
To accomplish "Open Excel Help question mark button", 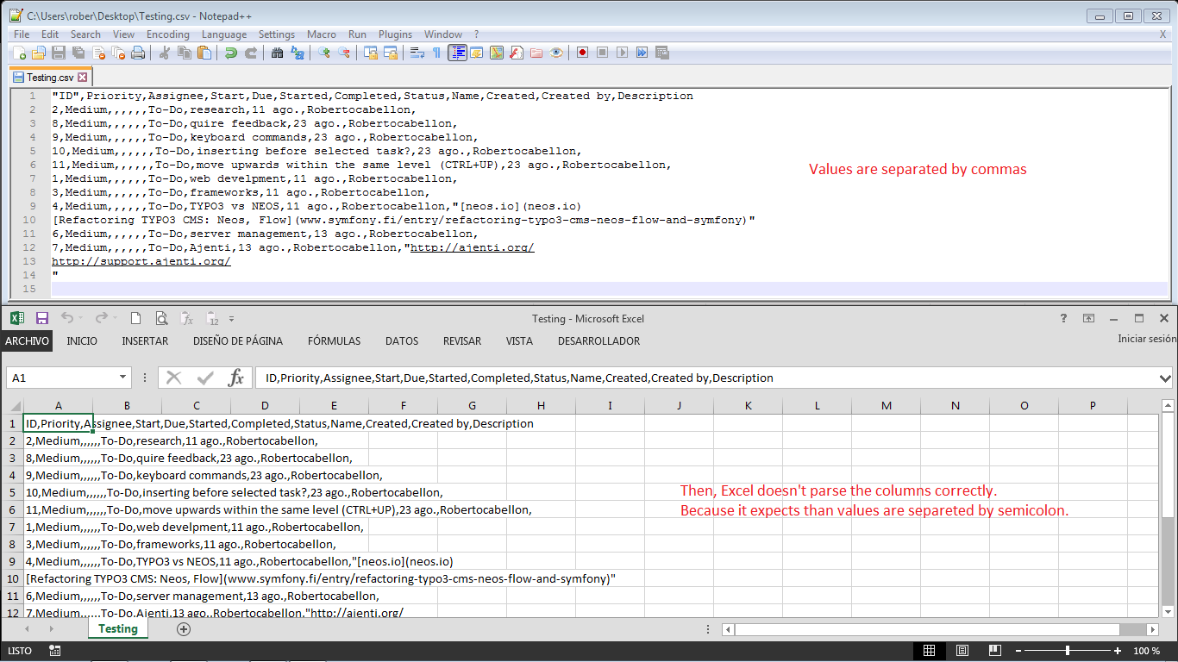I will pyautogui.click(x=1063, y=318).
